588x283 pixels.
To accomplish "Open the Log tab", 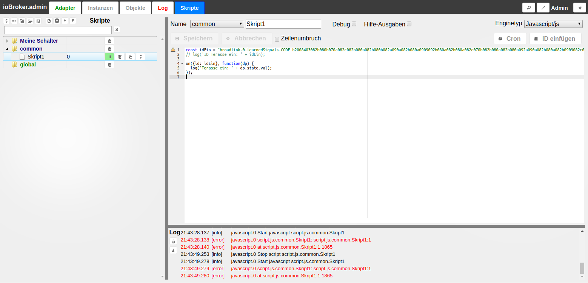I will click(x=163, y=8).
